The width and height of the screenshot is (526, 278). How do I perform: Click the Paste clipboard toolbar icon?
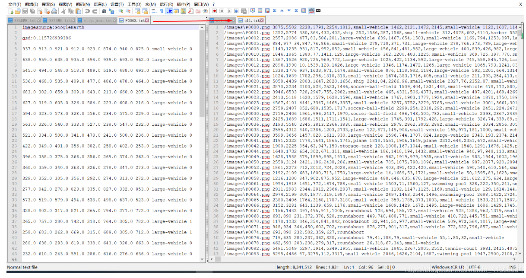[x=78, y=11]
